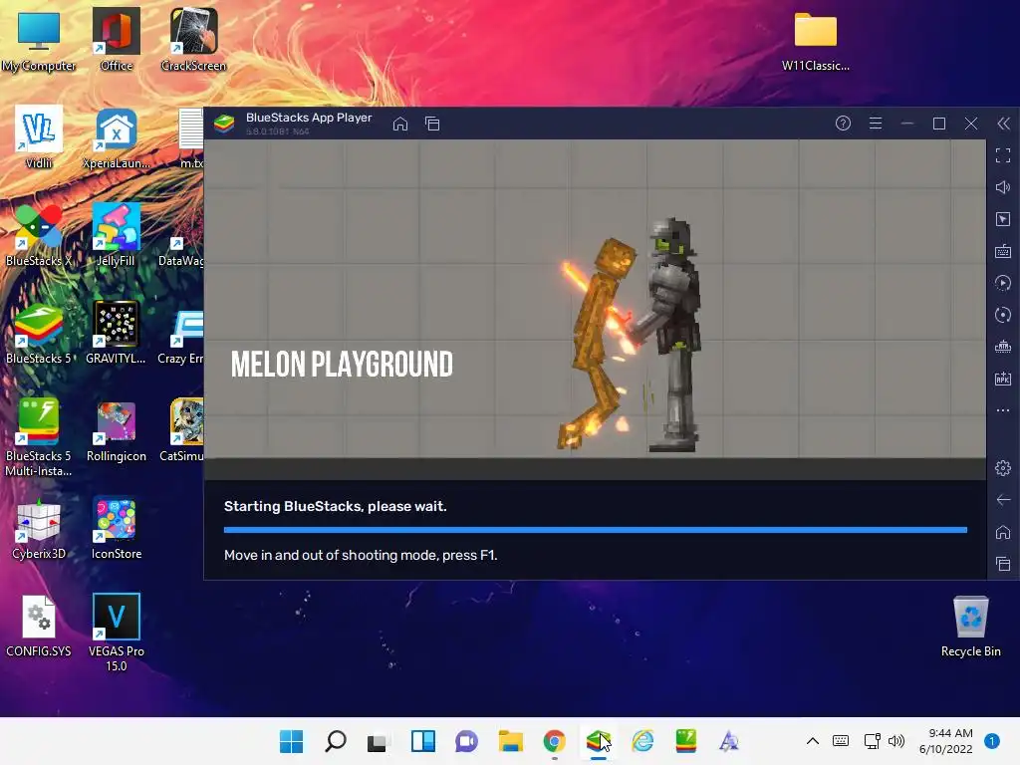The height and width of the screenshot is (765, 1020).
Task: Open Chat app on taskbar
Action: [466, 741]
